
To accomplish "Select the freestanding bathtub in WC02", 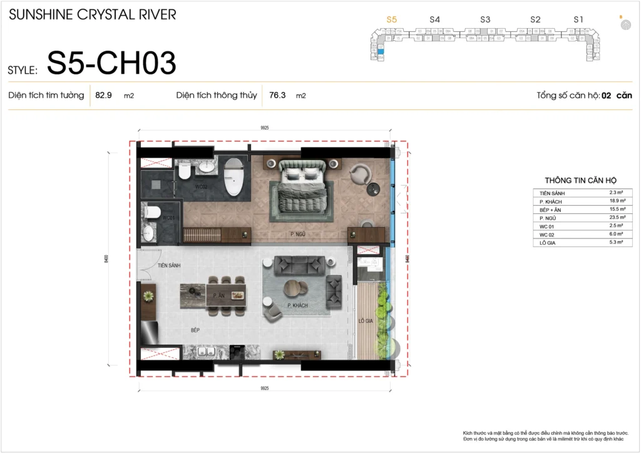I will click(233, 176).
